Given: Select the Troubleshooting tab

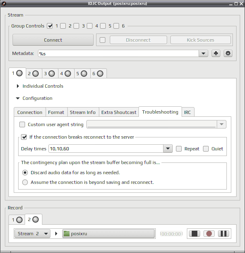Looking at the screenshot, I should pyautogui.click(x=160, y=112).
